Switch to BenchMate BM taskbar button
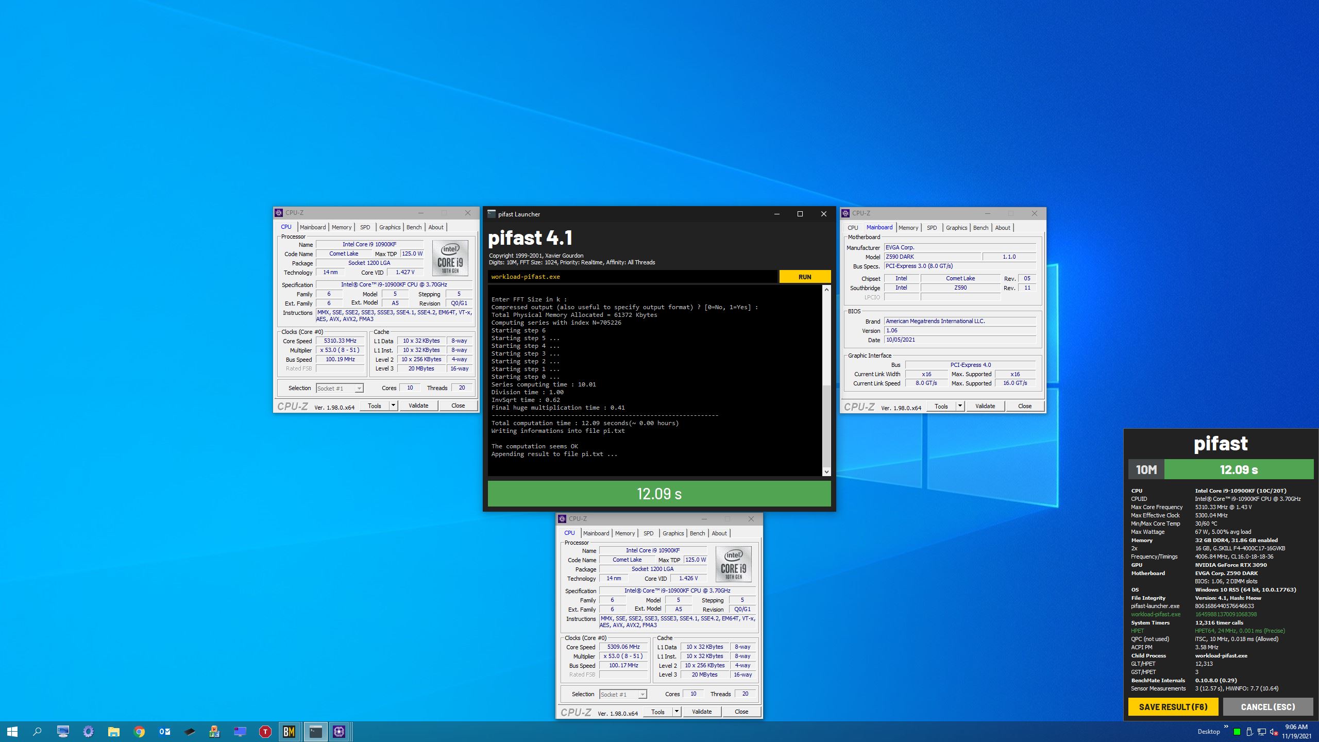Viewport: 1319px width, 742px height. (x=289, y=731)
